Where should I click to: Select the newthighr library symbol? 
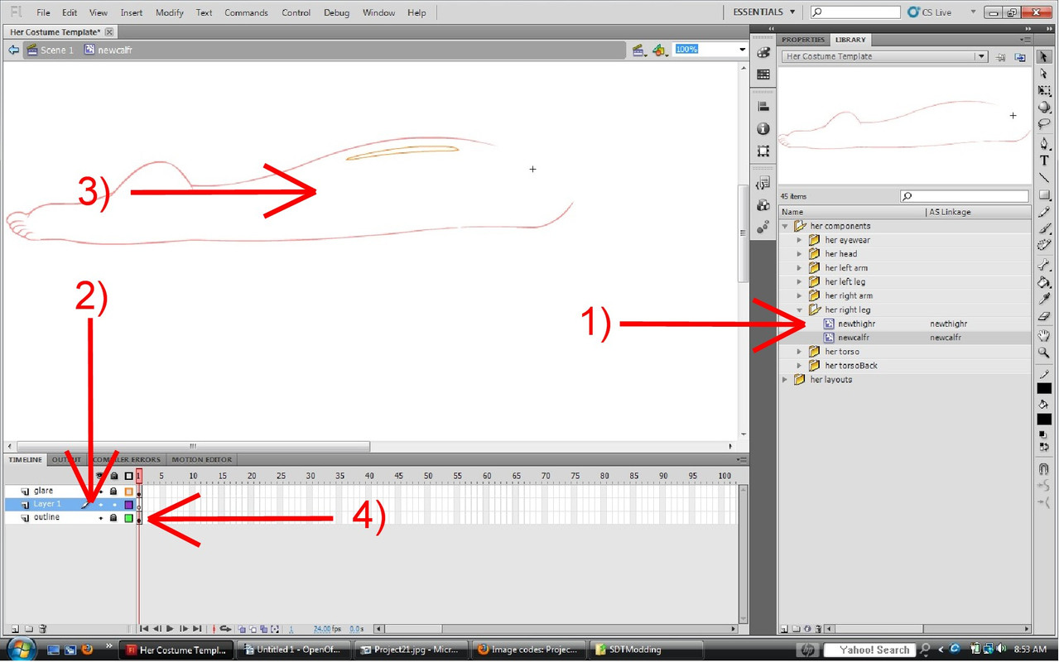856,324
